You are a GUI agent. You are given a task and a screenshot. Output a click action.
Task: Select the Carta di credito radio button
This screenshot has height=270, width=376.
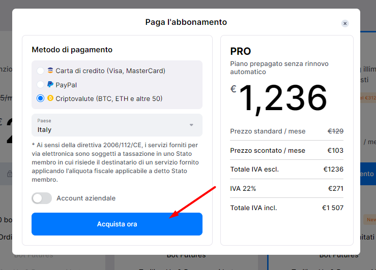pyautogui.click(x=41, y=71)
